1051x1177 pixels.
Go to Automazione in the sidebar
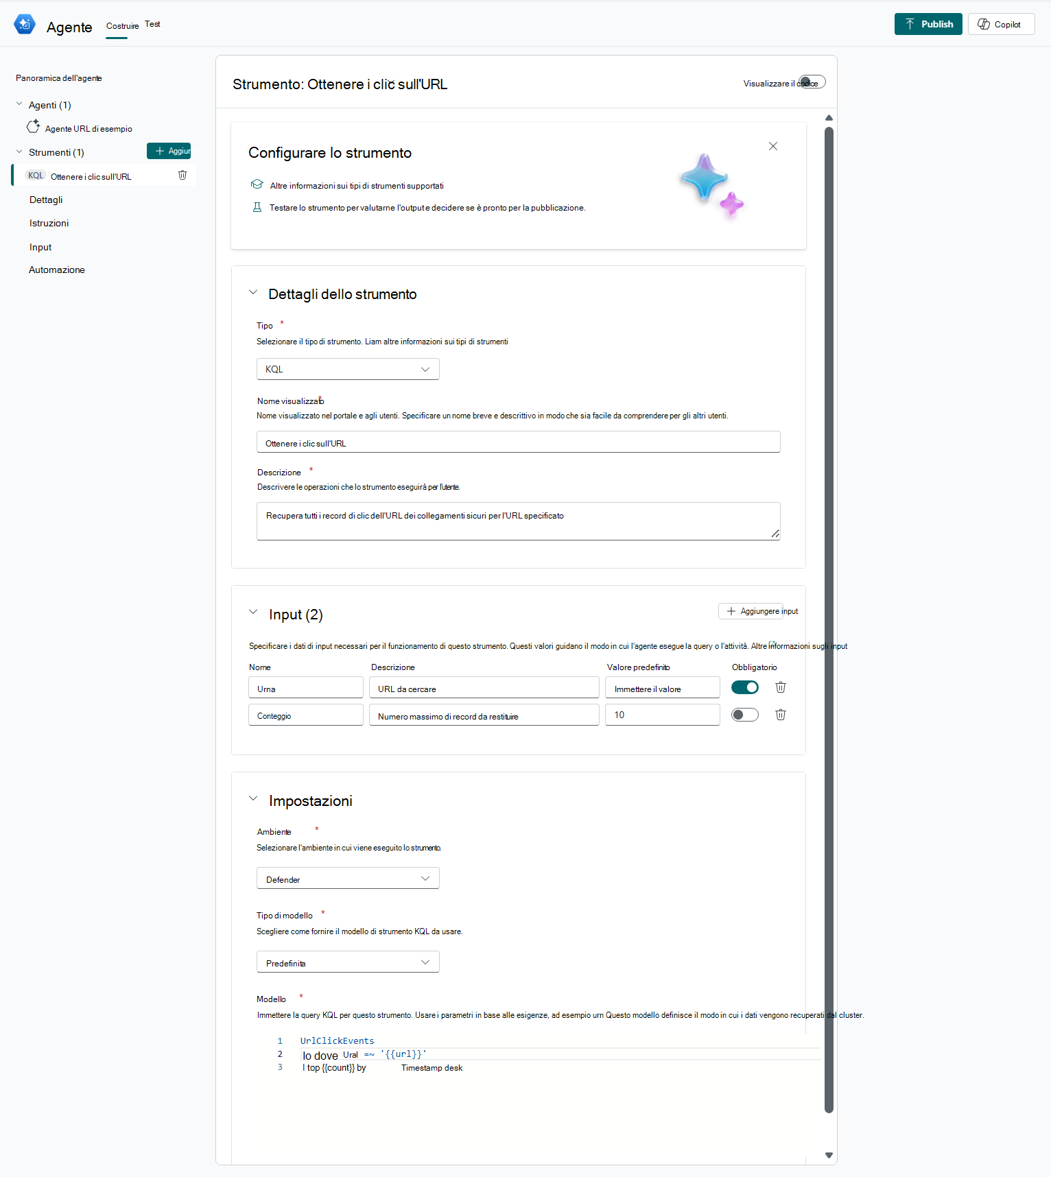[57, 270]
